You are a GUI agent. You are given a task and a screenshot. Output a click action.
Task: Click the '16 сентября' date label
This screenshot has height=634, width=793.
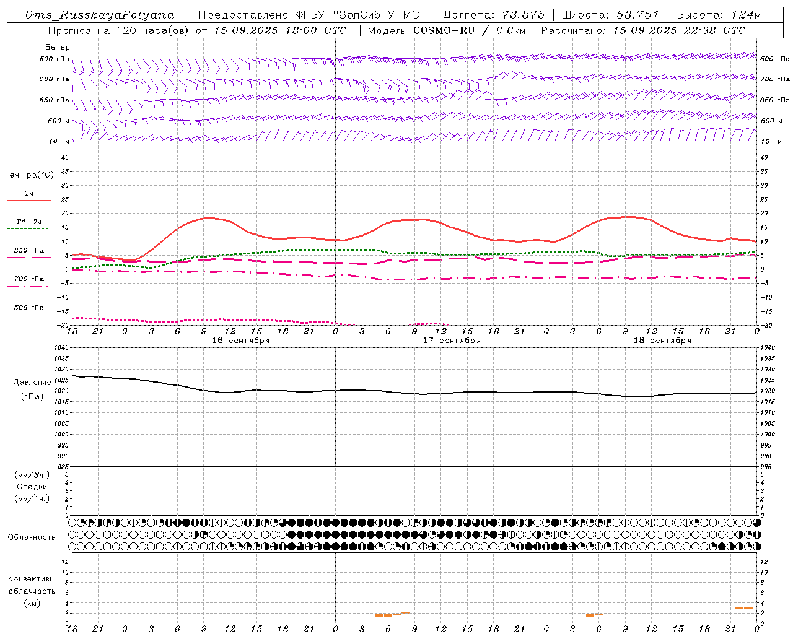[240, 341]
